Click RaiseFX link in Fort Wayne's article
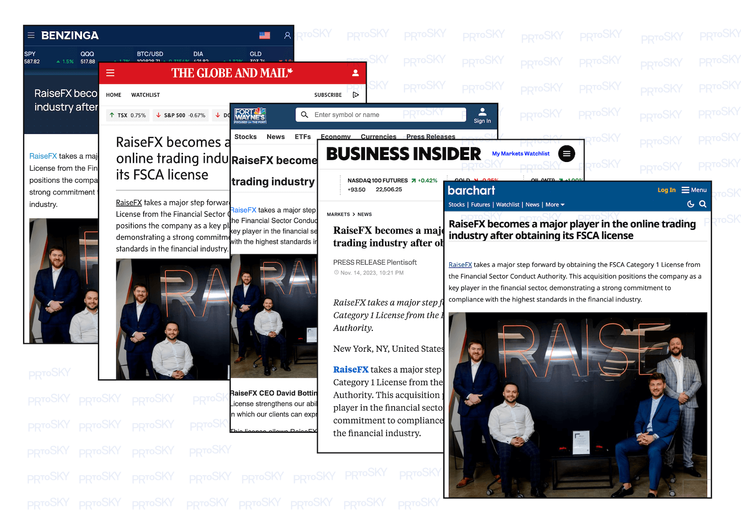This screenshot has height=528, width=741. 243,210
